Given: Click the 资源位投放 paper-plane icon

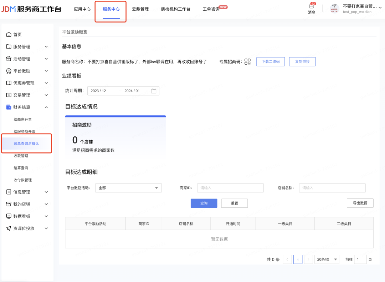Looking at the screenshot, I should pos(9,228).
